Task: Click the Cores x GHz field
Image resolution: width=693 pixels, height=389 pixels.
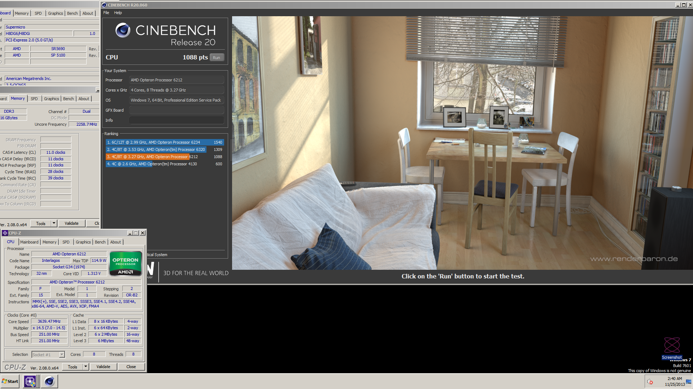Action: [x=176, y=90]
